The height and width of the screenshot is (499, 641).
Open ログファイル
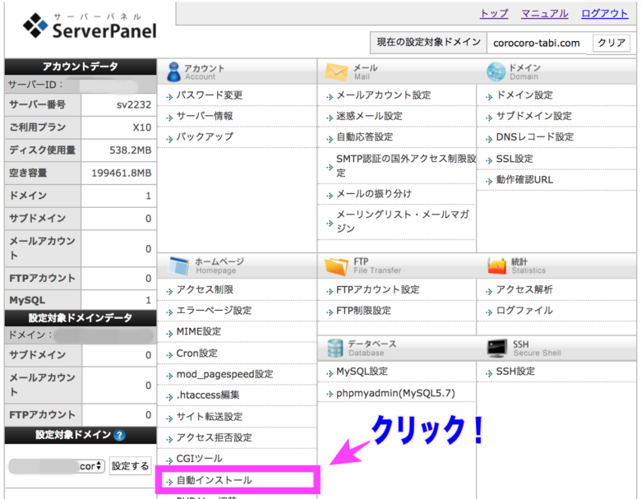coord(524,311)
